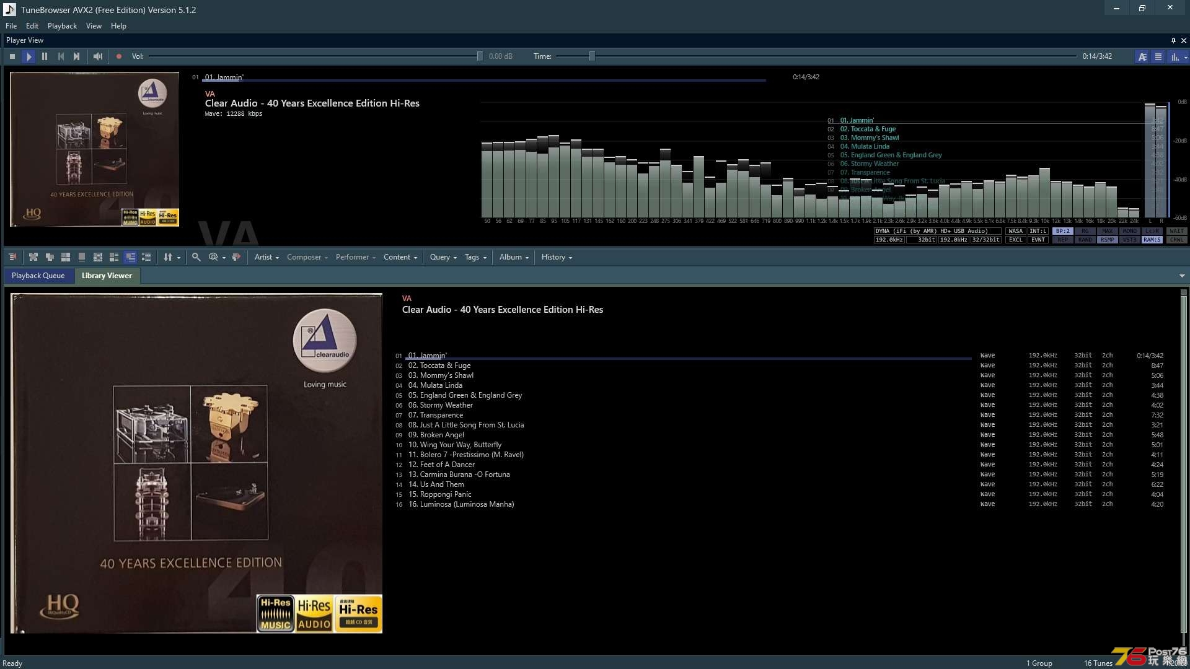The image size is (1190, 669).
Task: Select the tiles with list view icon
Action: (114, 257)
